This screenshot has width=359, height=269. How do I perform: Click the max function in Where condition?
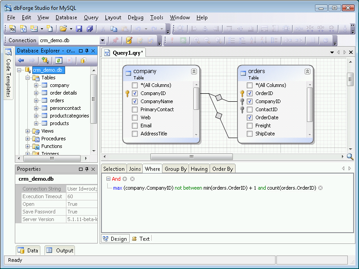pyautogui.click(x=118, y=188)
